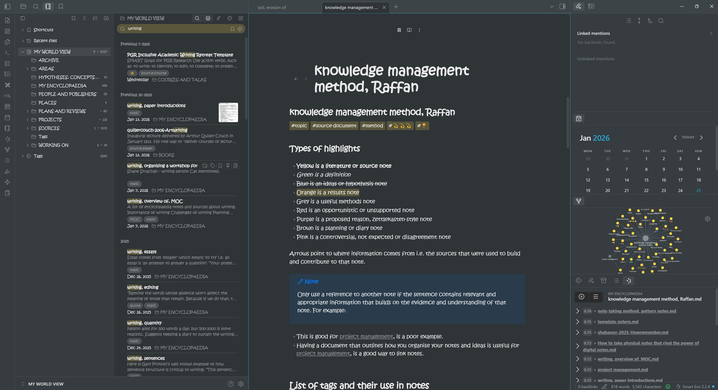Expand the SOURCES folder
718x390 pixels.
point(28,128)
